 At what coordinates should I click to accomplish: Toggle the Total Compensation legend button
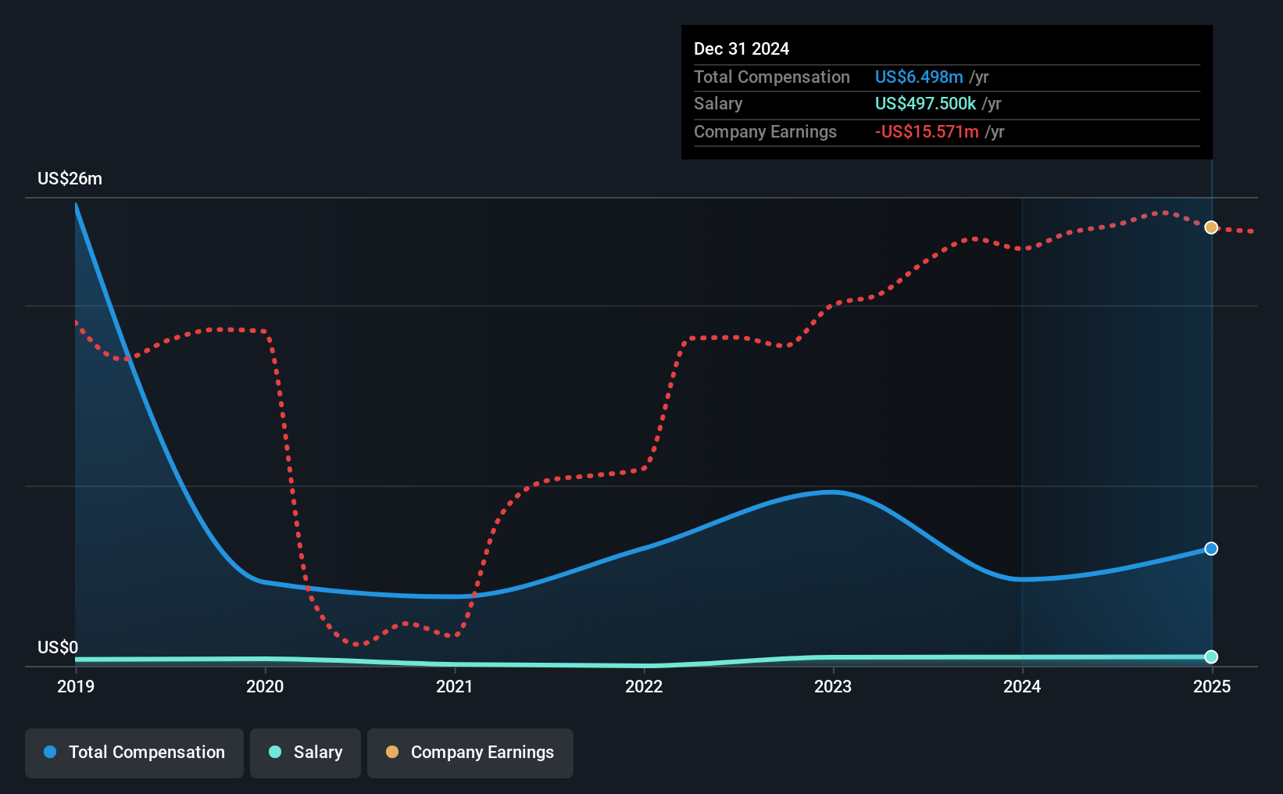[134, 753]
